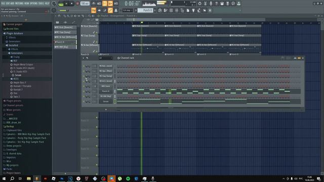Mute the MZ 808 [Big] channel LED

point(84,97)
